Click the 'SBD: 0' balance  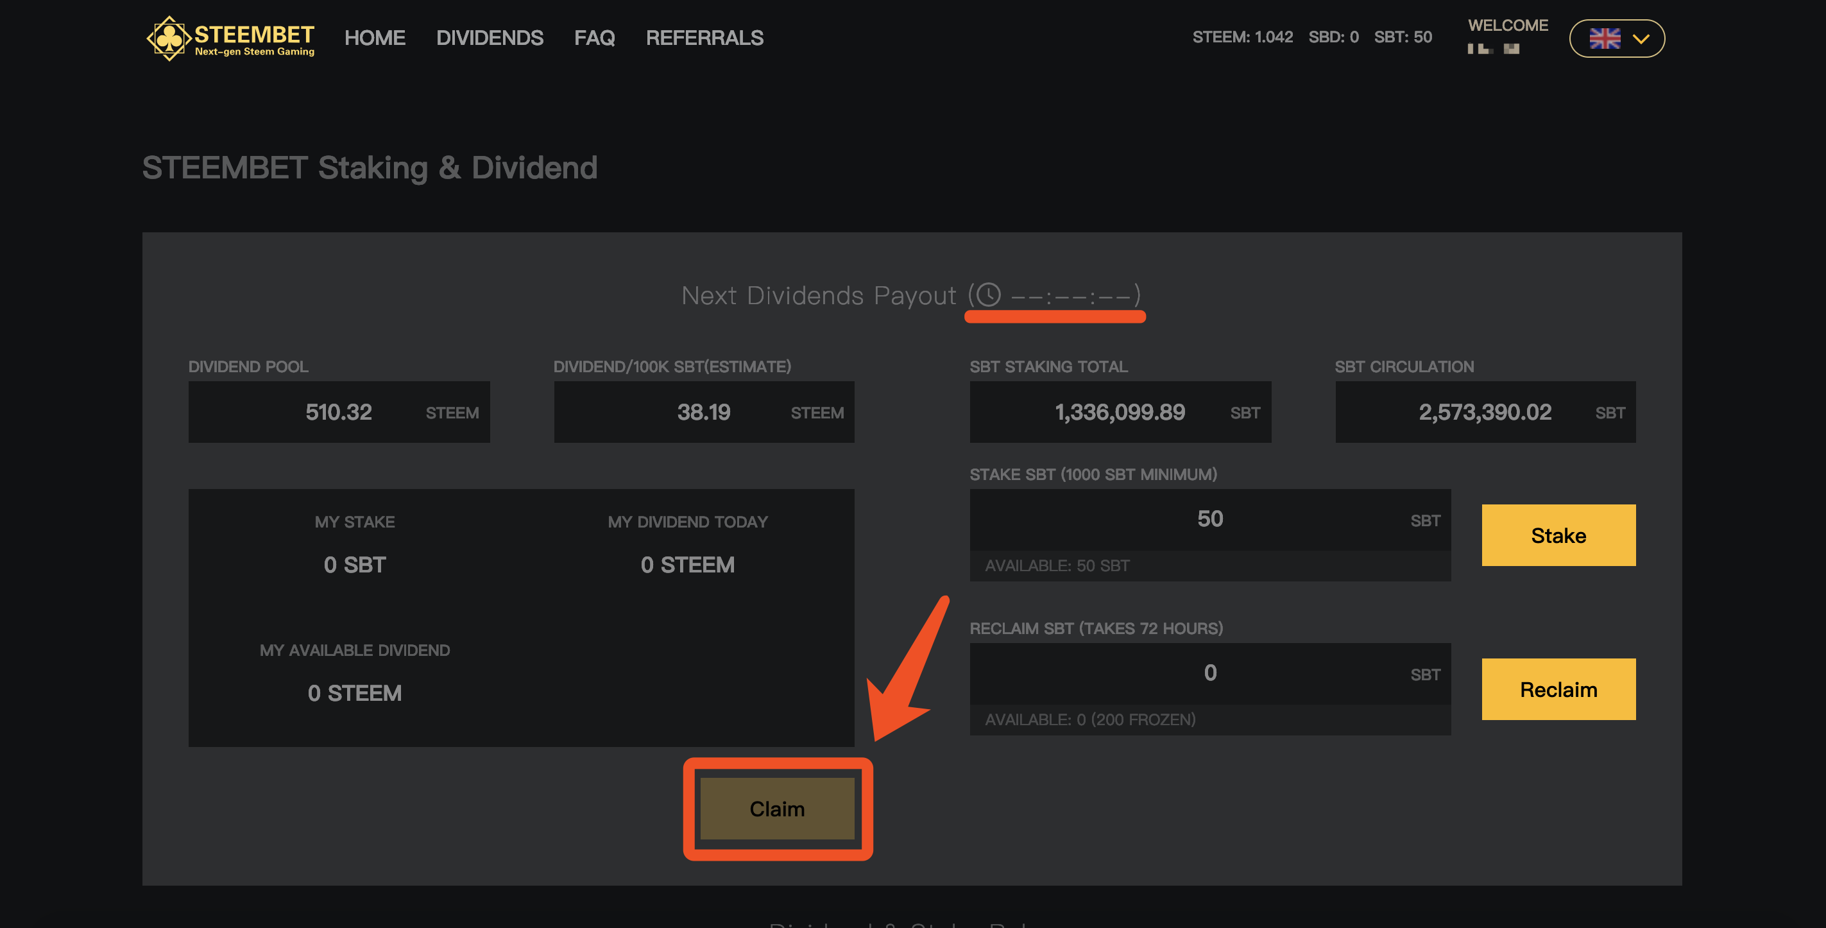1333,37
